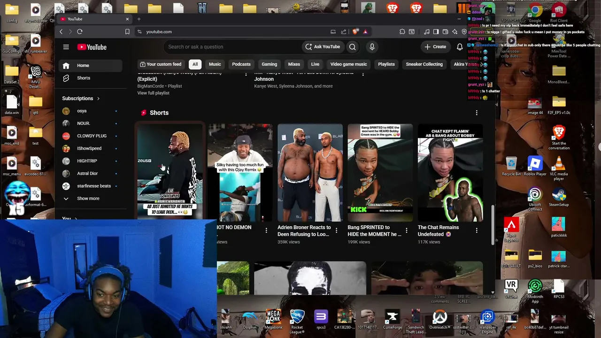The image size is (601, 338).
Task: Launch Megabonk desktop shortcut
Action: [273, 319]
